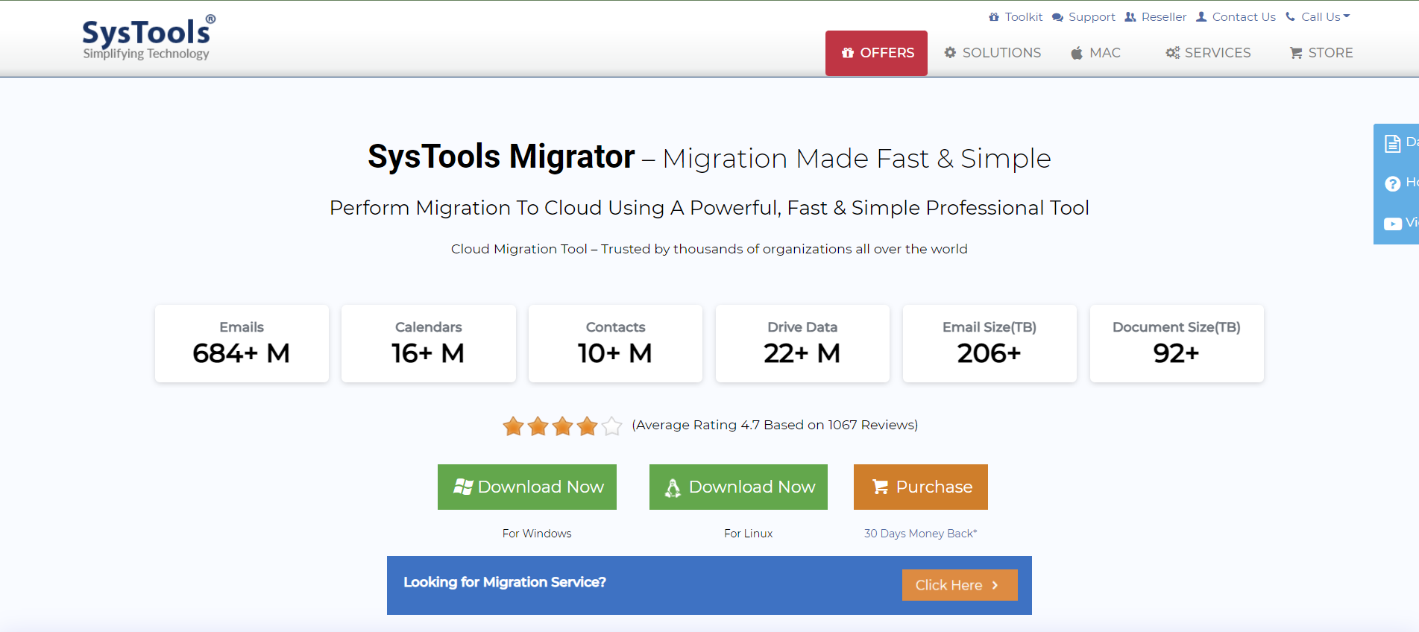Download Now for Windows
Viewport: 1419px width, 632px height.
[527, 487]
